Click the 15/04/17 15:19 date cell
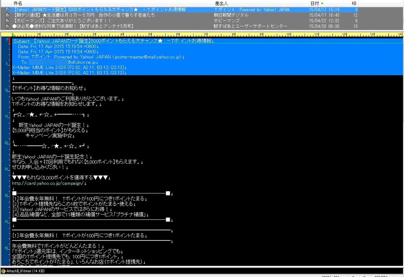The height and width of the screenshot is (277, 404). pyautogui.click(x=324, y=10)
